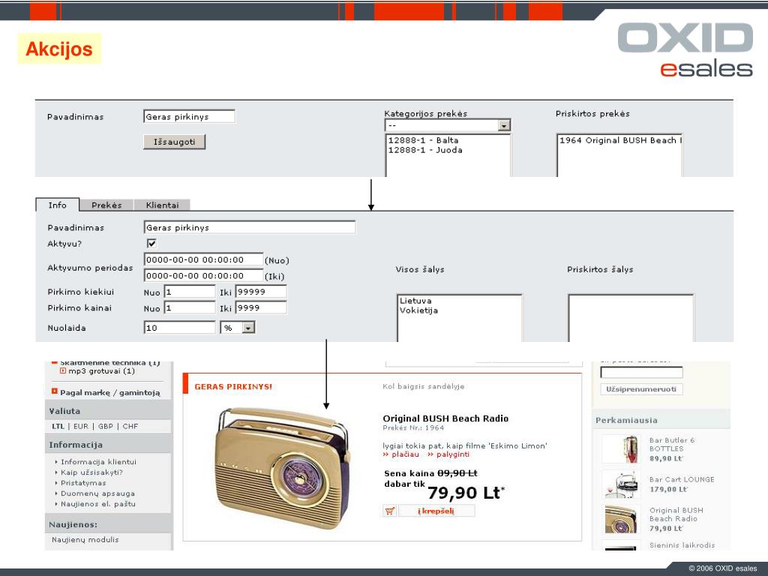The height and width of the screenshot is (576, 768).
Task: Click the top Pavadinimas input field
Action: tap(189, 116)
